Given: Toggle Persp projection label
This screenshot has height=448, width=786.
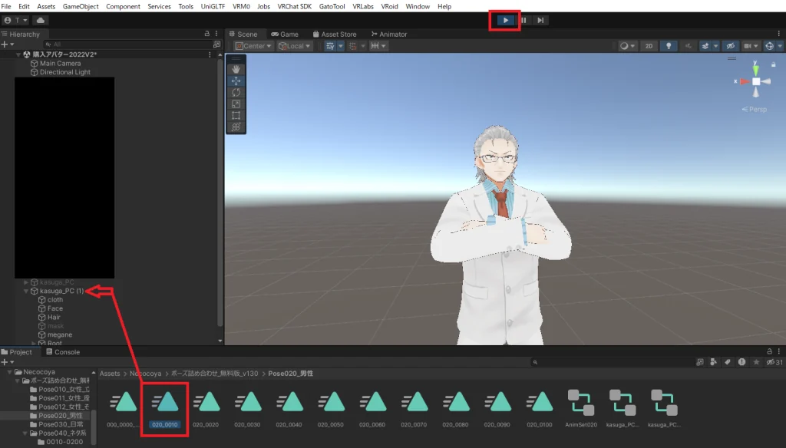Looking at the screenshot, I should pos(755,109).
